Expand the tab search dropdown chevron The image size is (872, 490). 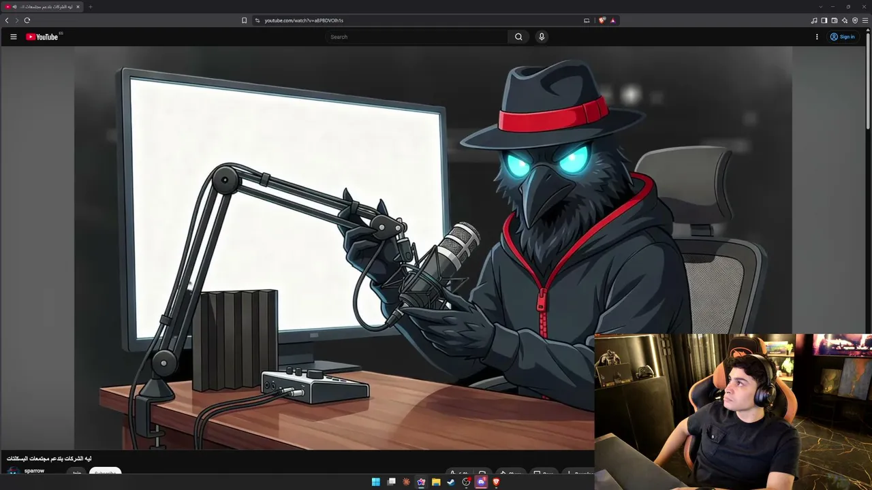820,7
